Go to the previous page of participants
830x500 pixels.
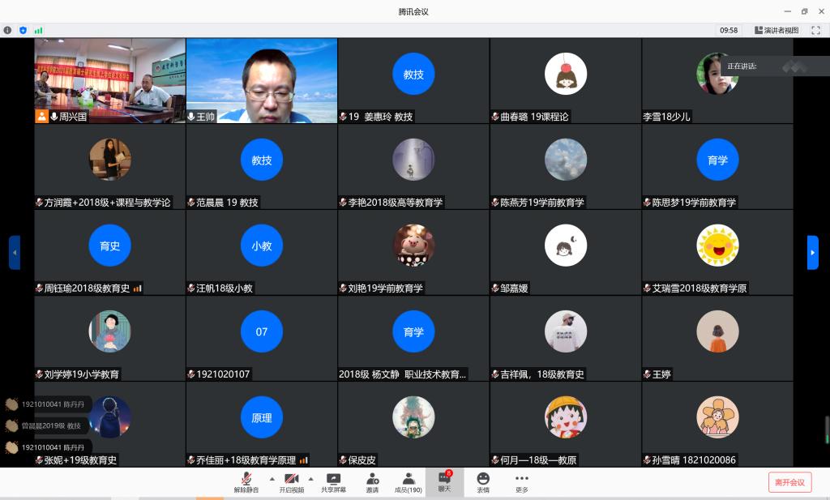pyautogui.click(x=15, y=252)
